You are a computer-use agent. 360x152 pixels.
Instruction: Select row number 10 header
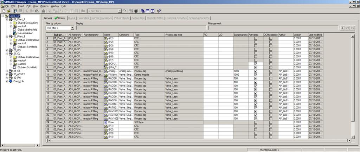tap(49, 71)
